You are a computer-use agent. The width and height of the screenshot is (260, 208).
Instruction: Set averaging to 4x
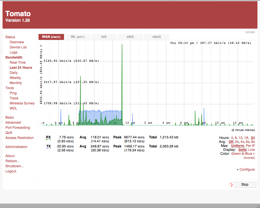[x=242, y=142]
